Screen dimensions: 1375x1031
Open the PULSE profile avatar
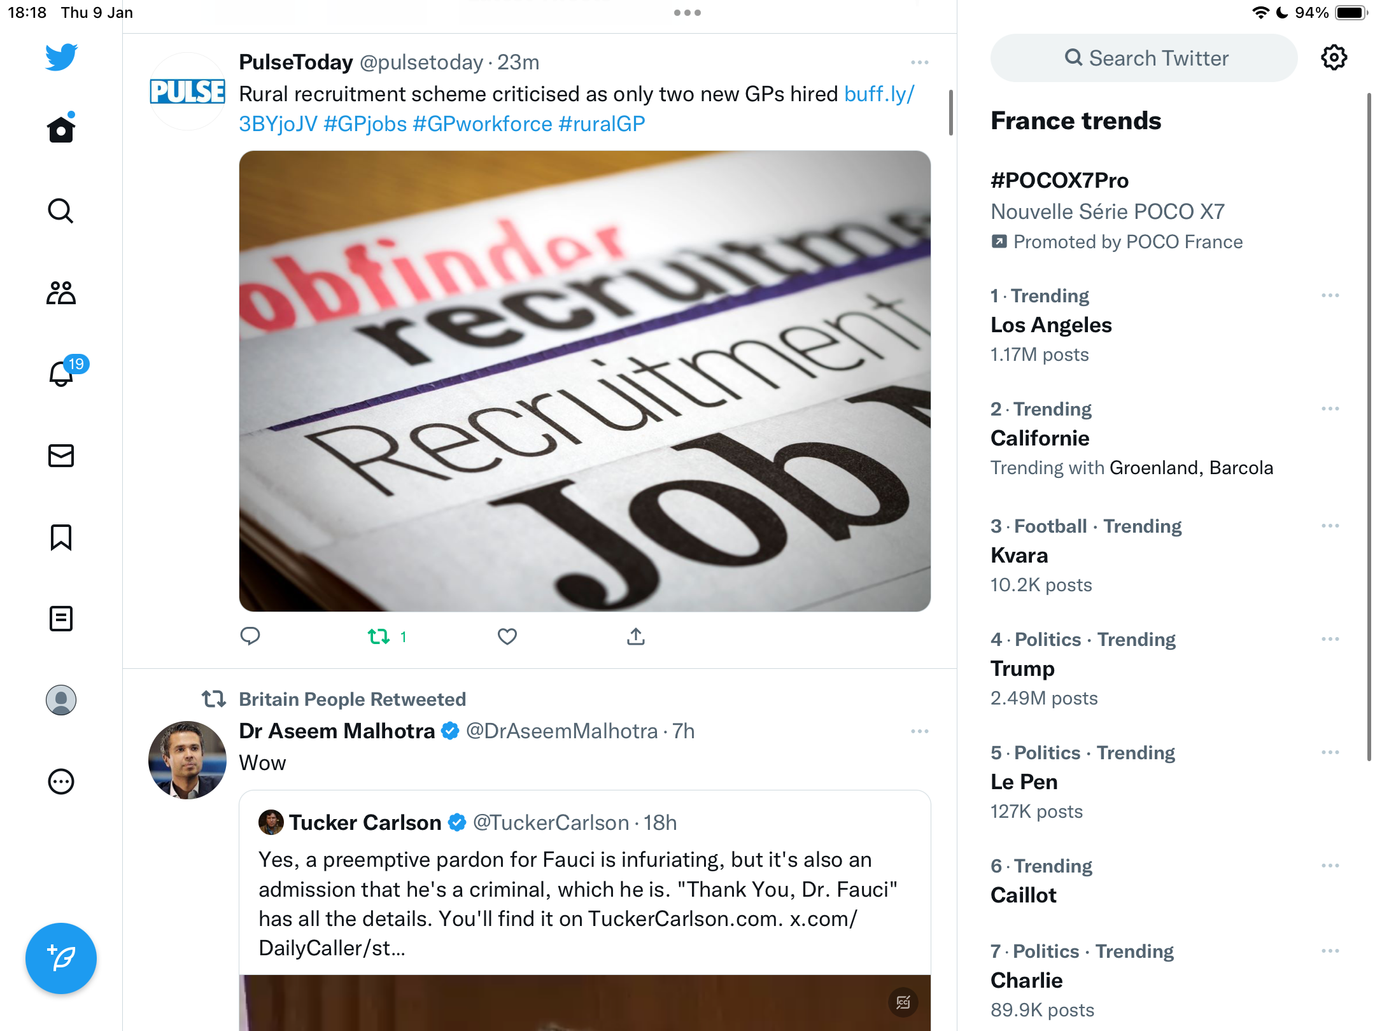click(187, 92)
